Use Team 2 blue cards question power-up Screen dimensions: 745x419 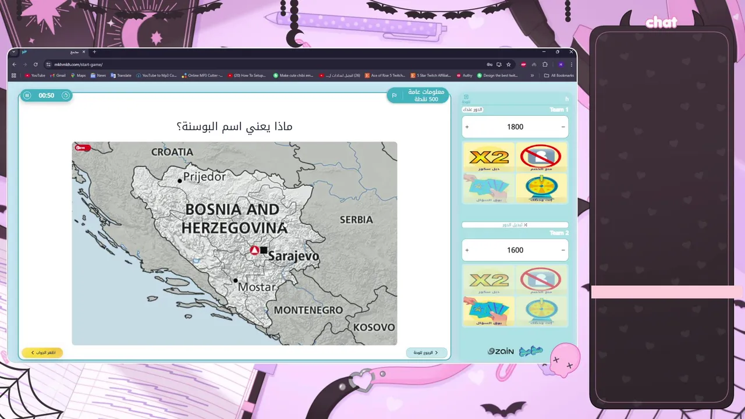(489, 311)
